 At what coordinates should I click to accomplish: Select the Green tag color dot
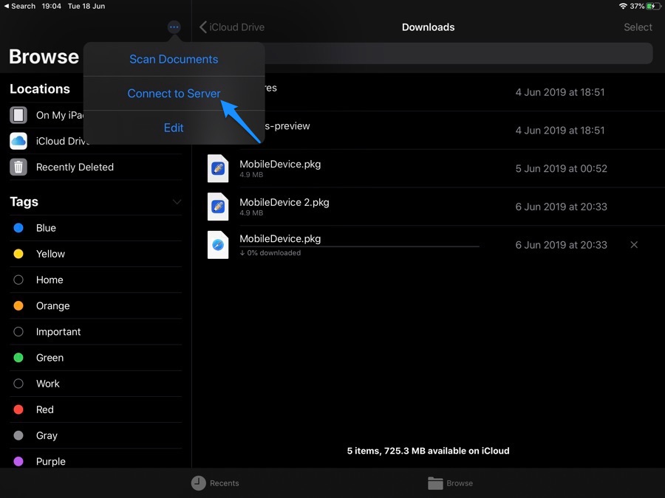(18, 357)
